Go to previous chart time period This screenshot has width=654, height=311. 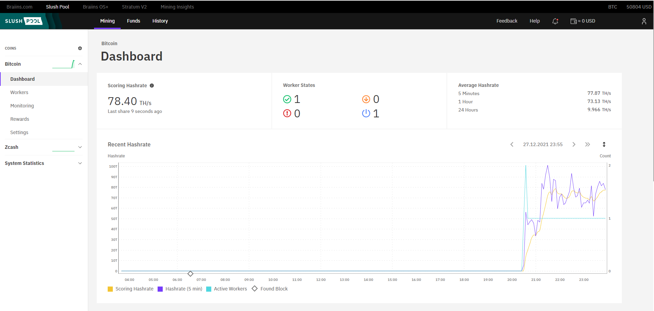coord(512,144)
